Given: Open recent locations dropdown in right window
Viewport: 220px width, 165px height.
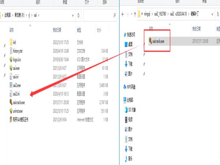Looking at the screenshot, I should point(132,14).
